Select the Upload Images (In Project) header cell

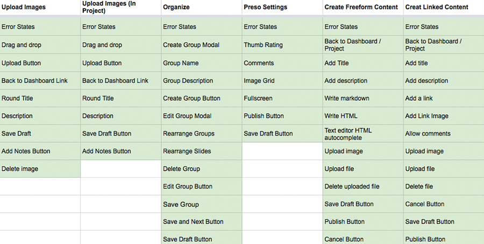[120, 8]
